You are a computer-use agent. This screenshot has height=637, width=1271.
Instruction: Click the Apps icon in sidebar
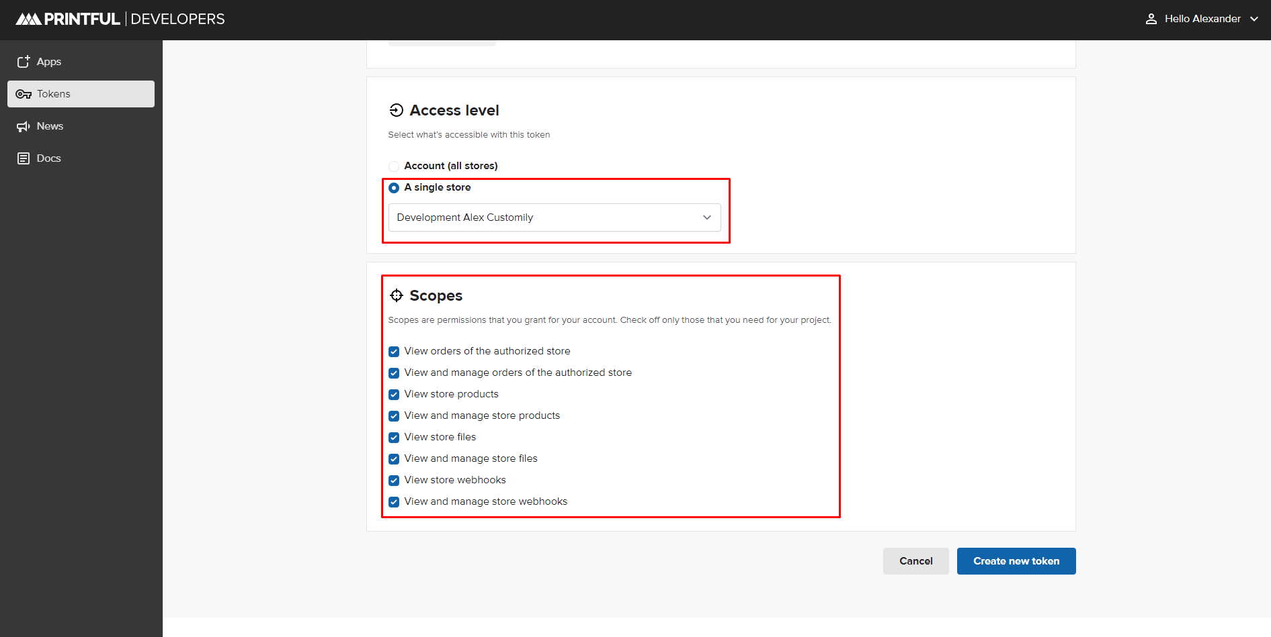(24, 62)
